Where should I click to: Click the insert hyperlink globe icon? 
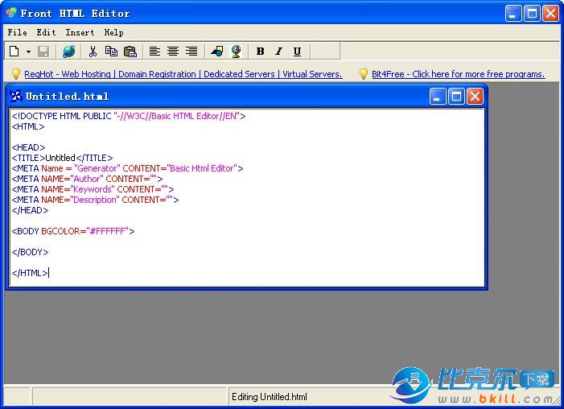[x=236, y=52]
